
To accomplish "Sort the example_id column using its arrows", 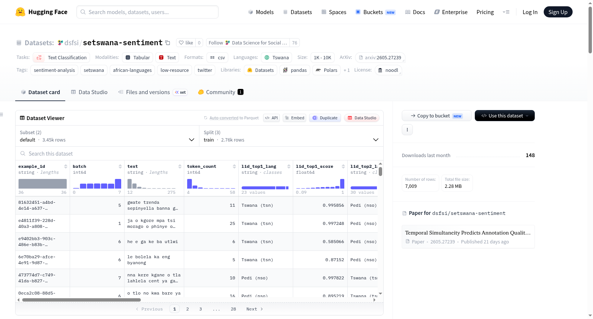I will point(66,166).
